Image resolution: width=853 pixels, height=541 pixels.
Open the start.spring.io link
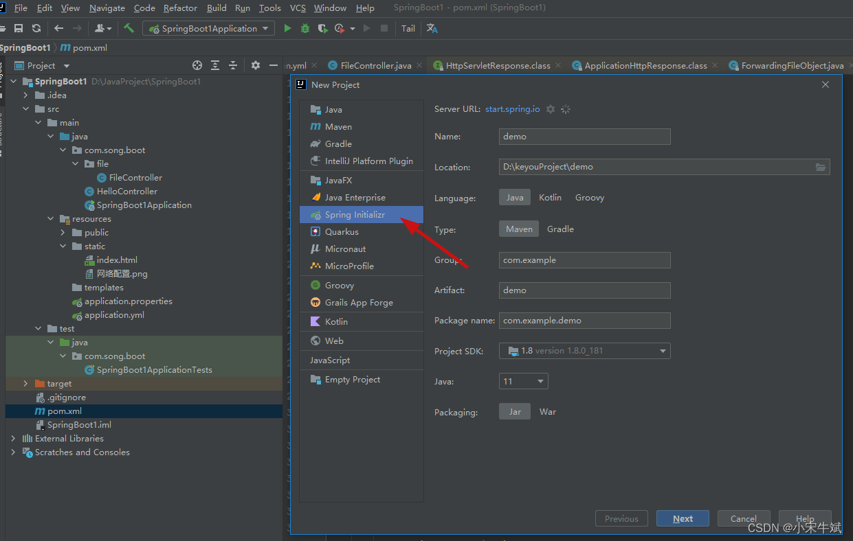(x=513, y=109)
